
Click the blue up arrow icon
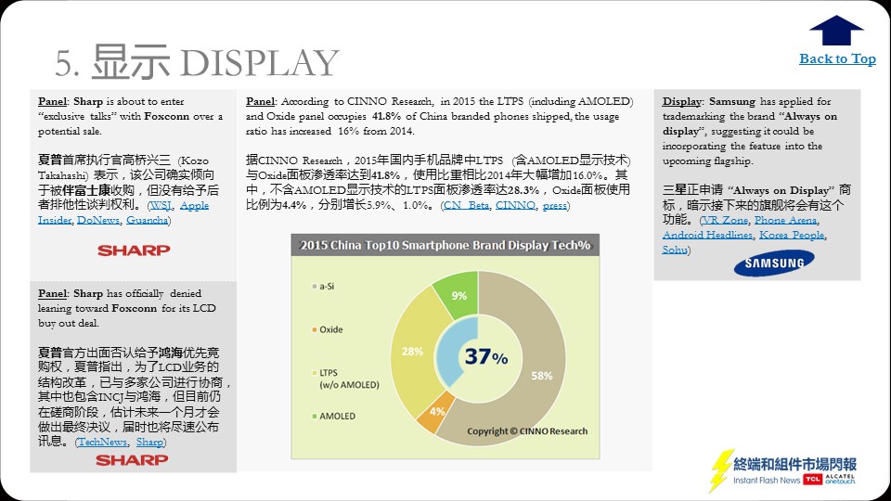click(836, 30)
